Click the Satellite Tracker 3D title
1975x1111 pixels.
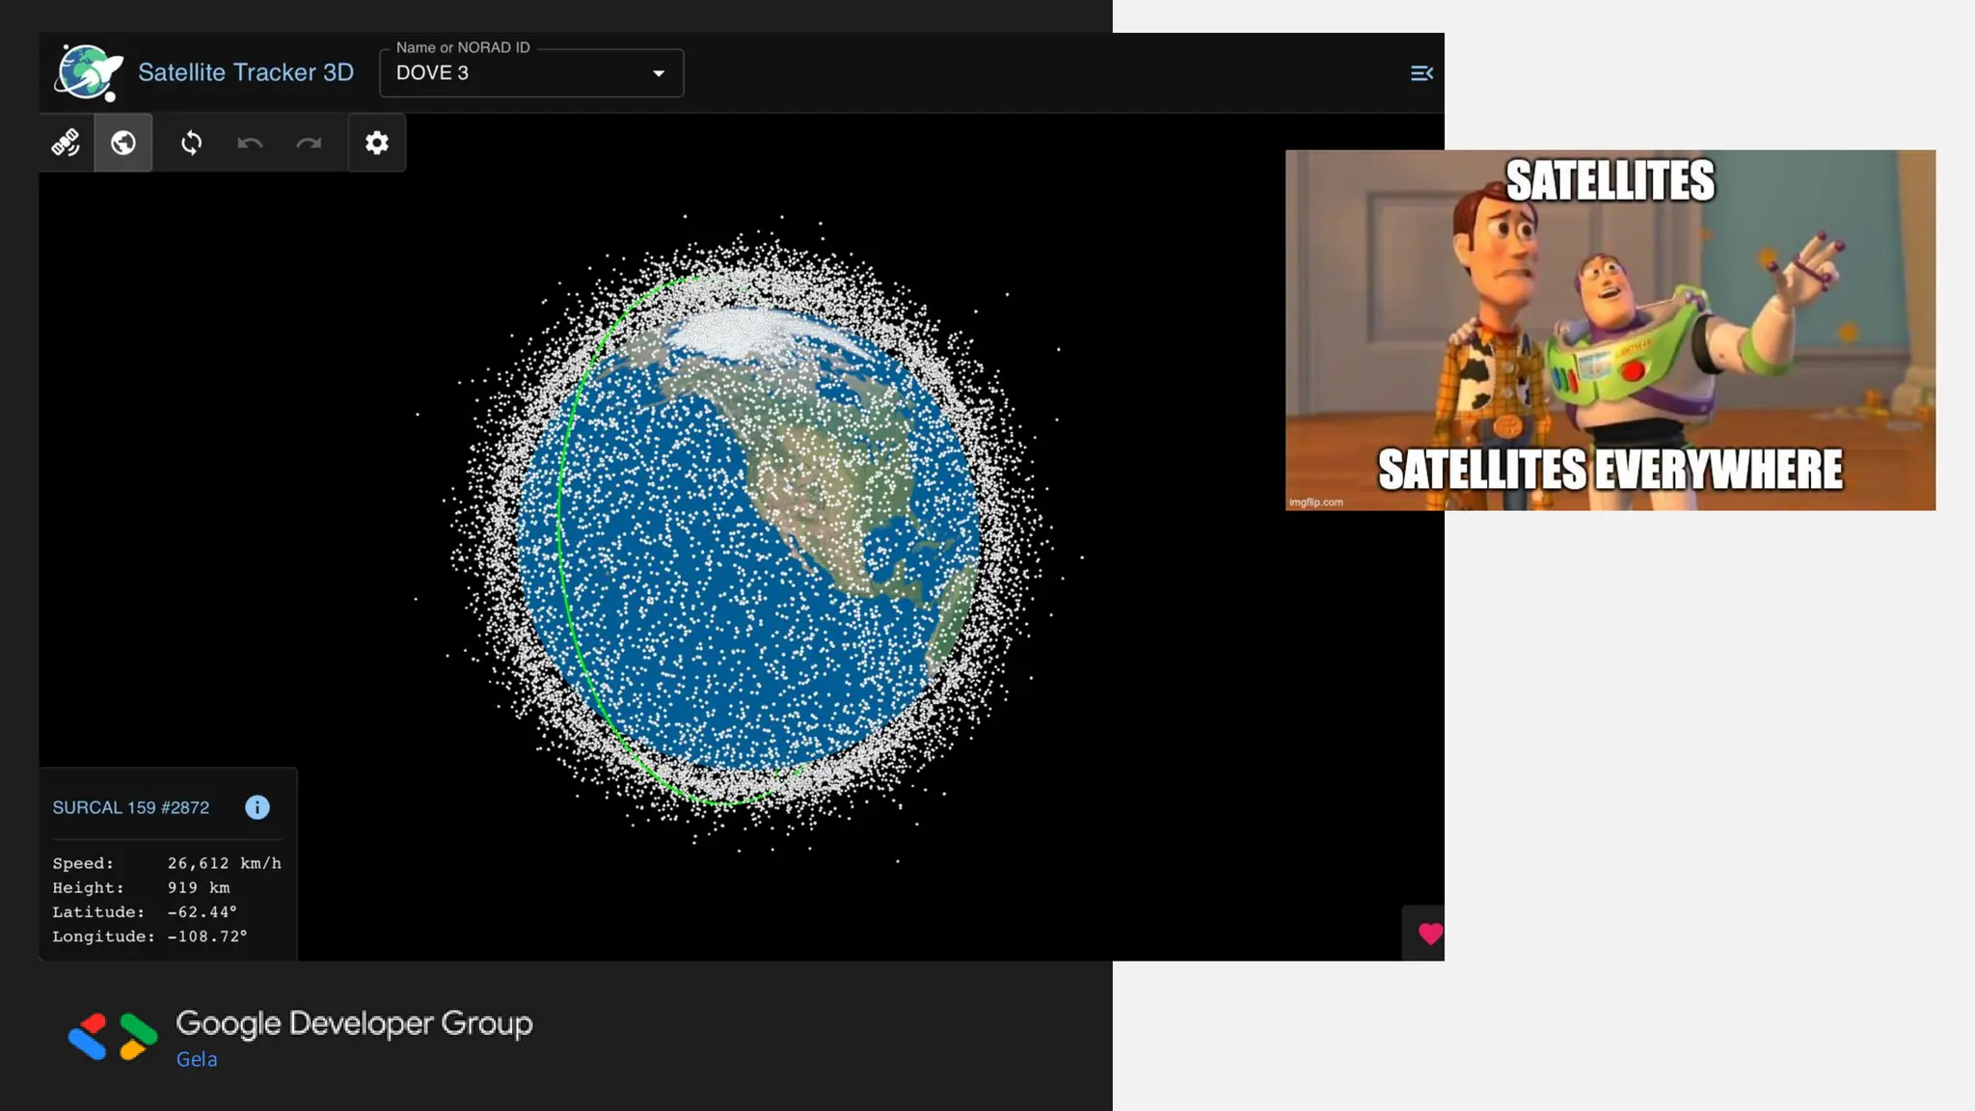[246, 72]
